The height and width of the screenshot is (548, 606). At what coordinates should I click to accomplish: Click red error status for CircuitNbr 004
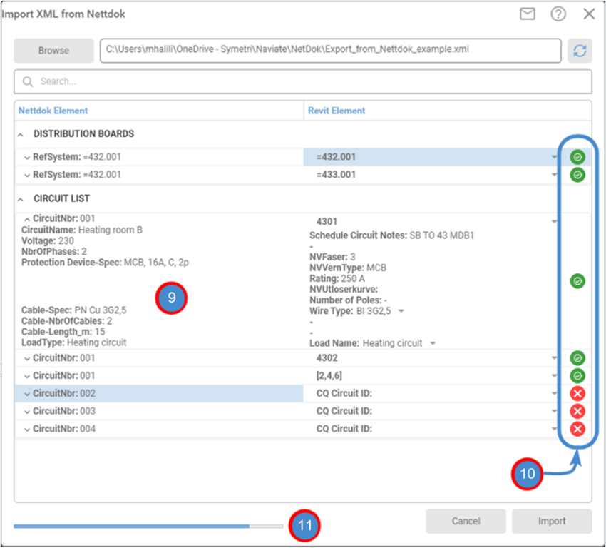click(x=577, y=429)
